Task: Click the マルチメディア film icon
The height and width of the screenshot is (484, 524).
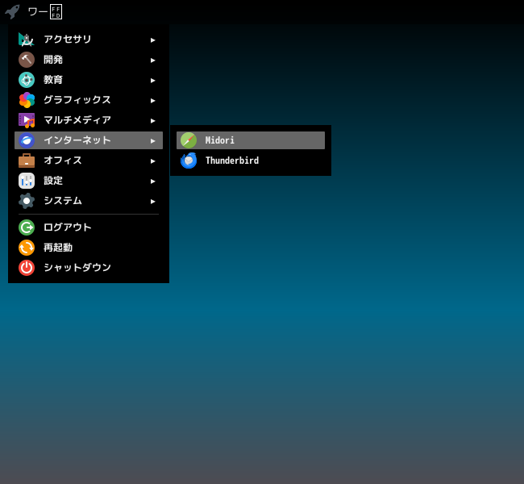Action: coord(27,120)
